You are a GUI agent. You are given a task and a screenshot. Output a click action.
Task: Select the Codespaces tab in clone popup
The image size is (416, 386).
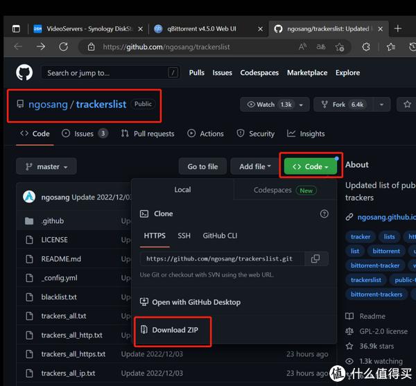(x=285, y=190)
